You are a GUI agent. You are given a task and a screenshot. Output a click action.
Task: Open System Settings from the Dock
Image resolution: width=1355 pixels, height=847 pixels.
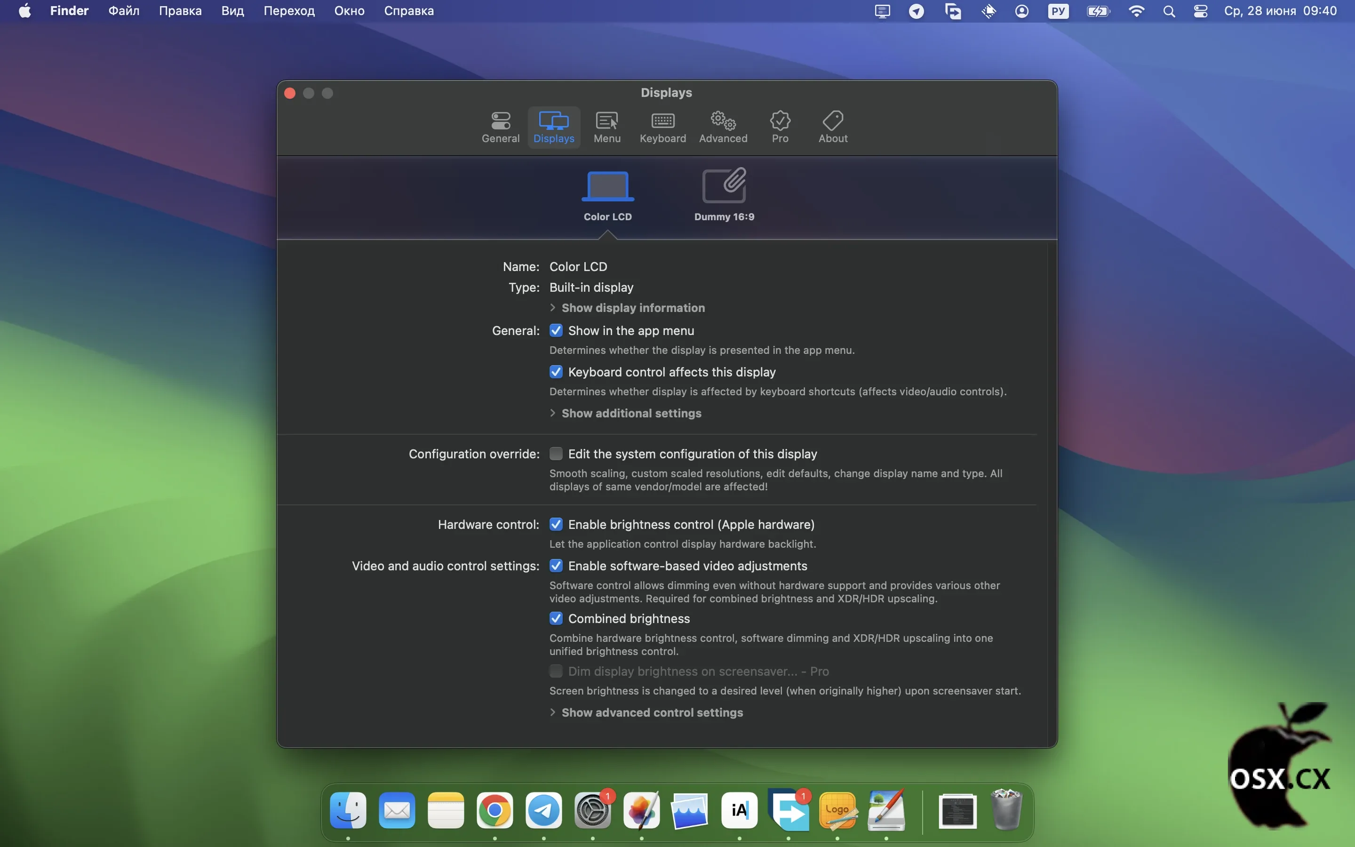coord(592,810)
